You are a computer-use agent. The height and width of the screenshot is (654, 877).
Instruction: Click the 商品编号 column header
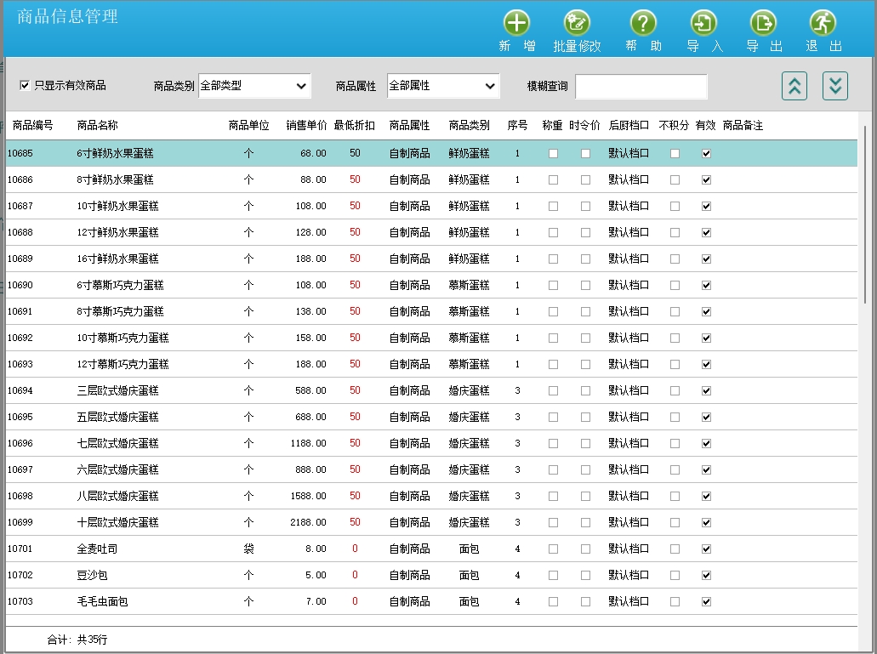coord(33,126)
